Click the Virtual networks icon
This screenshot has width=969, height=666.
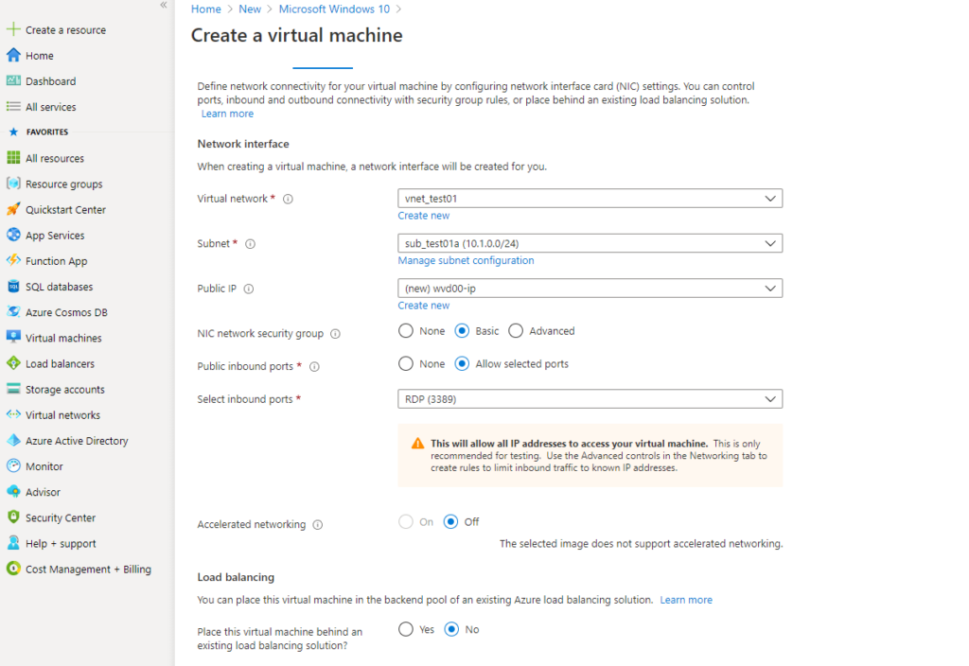click(13, 414)
